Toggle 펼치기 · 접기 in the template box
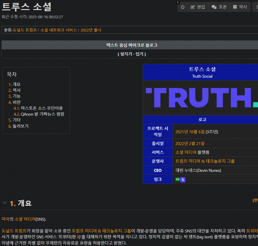Viewport: 258px width, 246px height. 132,54
